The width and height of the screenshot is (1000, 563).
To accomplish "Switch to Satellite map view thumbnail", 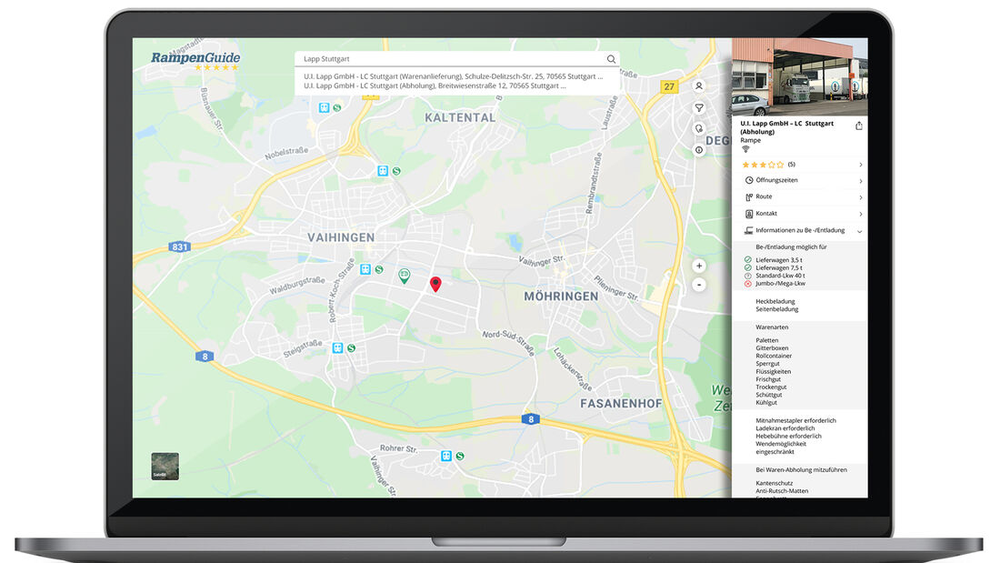I will (x=165, y=467).
